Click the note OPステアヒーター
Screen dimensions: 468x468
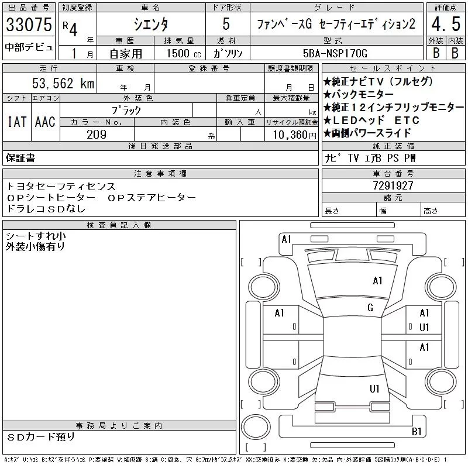(x=152, y=198)
